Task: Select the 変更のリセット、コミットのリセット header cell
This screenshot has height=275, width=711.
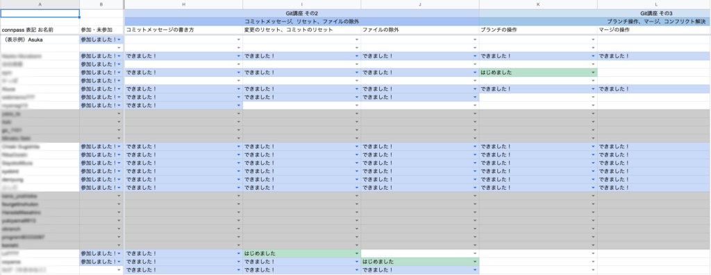Action: pyautogui.click(x=301, y=30)
